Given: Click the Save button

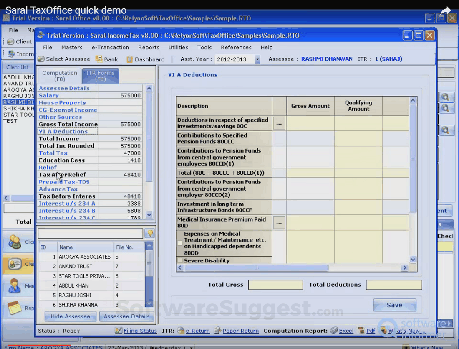Looking at the screenshot, I should (x=394, y=305).
